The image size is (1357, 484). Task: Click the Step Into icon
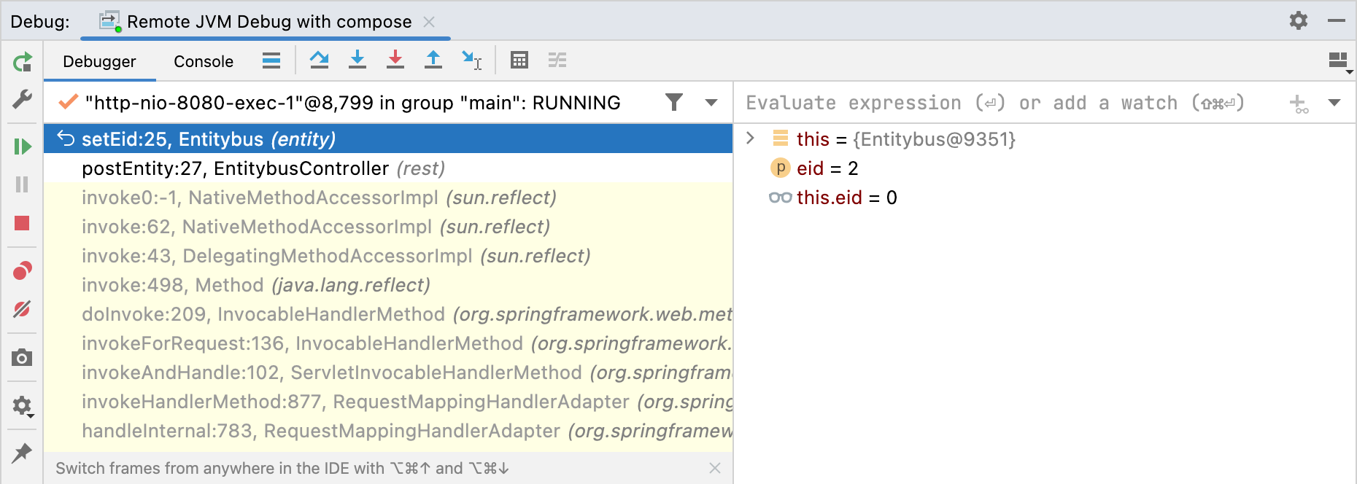(357, 60)
